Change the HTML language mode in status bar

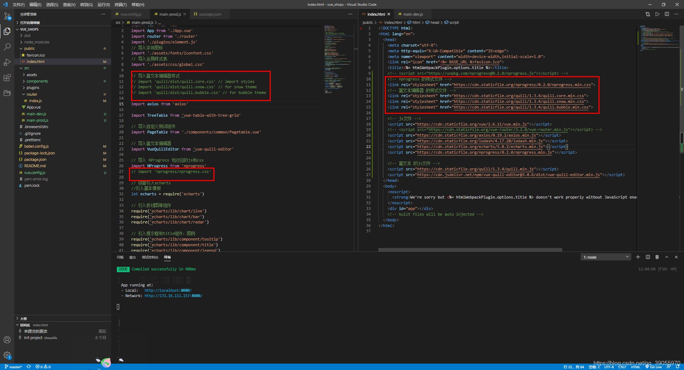click(x=636, y=367)
